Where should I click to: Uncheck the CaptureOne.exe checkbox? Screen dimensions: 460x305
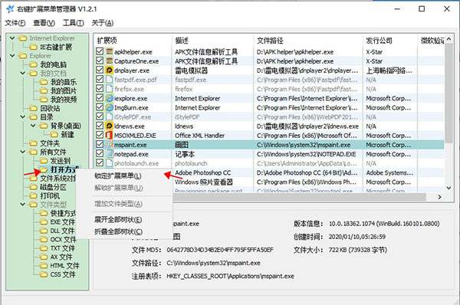(x=100, y=61)
